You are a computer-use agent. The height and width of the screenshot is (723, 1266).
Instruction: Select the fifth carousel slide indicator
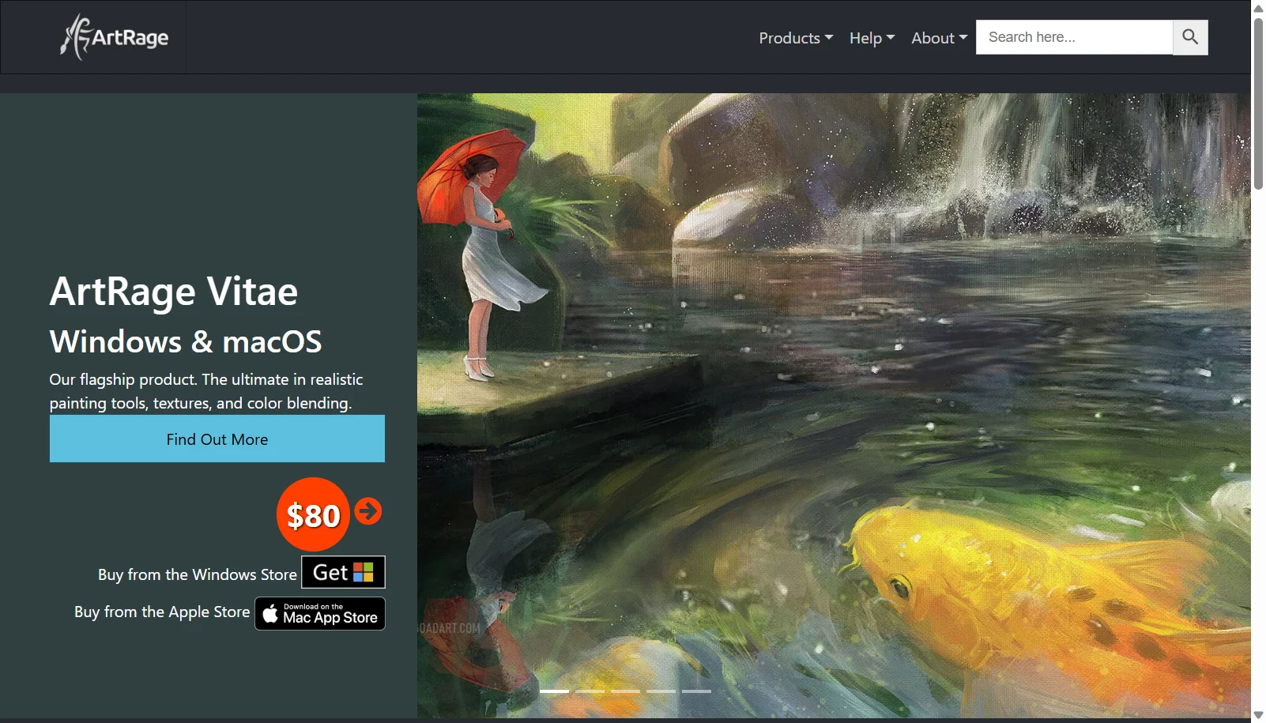[696, 691]
